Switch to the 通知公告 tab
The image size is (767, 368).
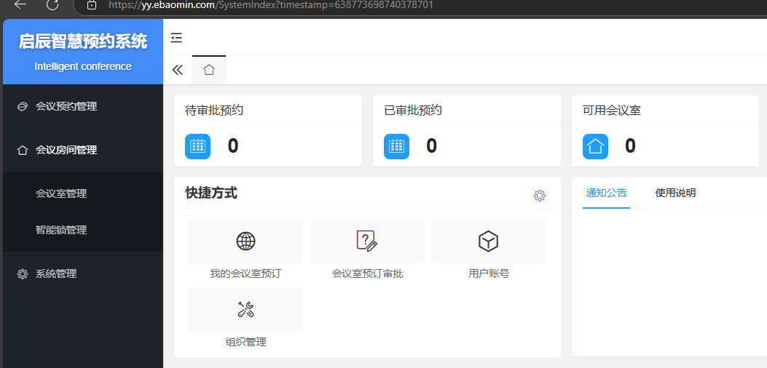606,193
